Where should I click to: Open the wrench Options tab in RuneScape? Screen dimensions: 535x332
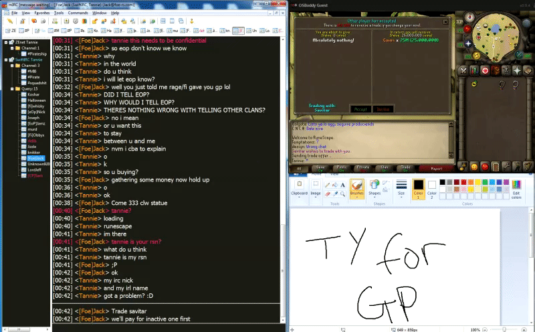[506, 167]
